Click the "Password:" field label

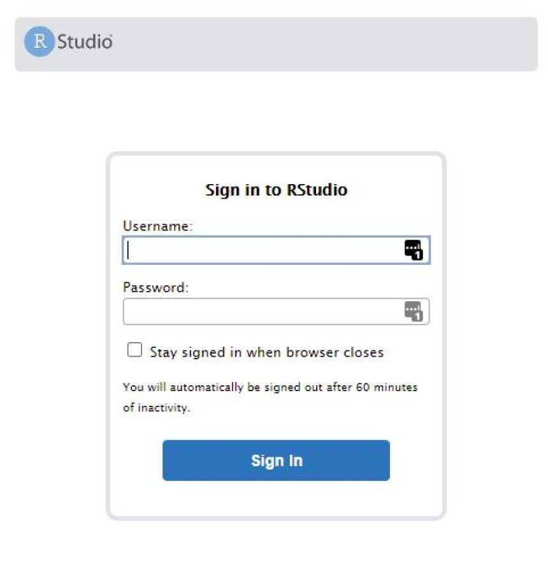tap(156, 287)
